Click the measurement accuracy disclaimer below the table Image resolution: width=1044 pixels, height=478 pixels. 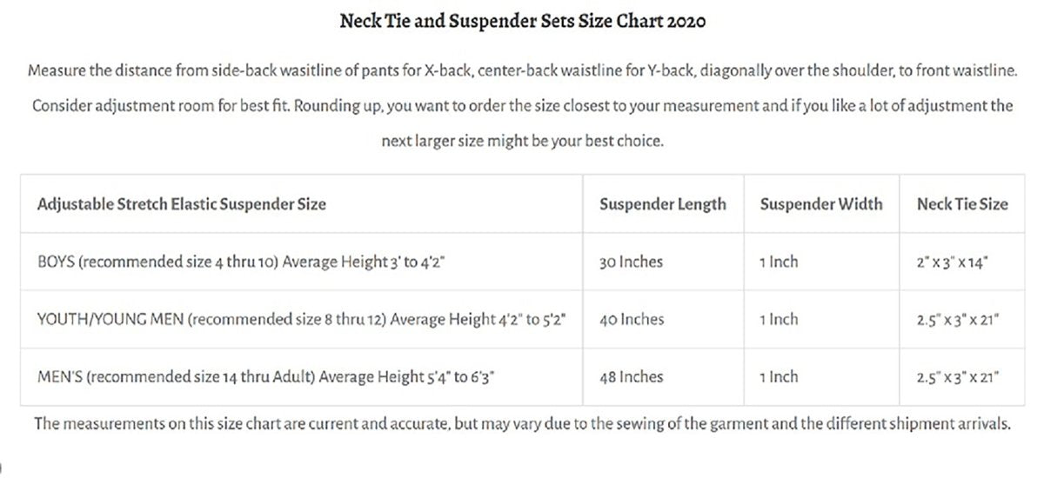pyautogui.click(x=522, y=425)
